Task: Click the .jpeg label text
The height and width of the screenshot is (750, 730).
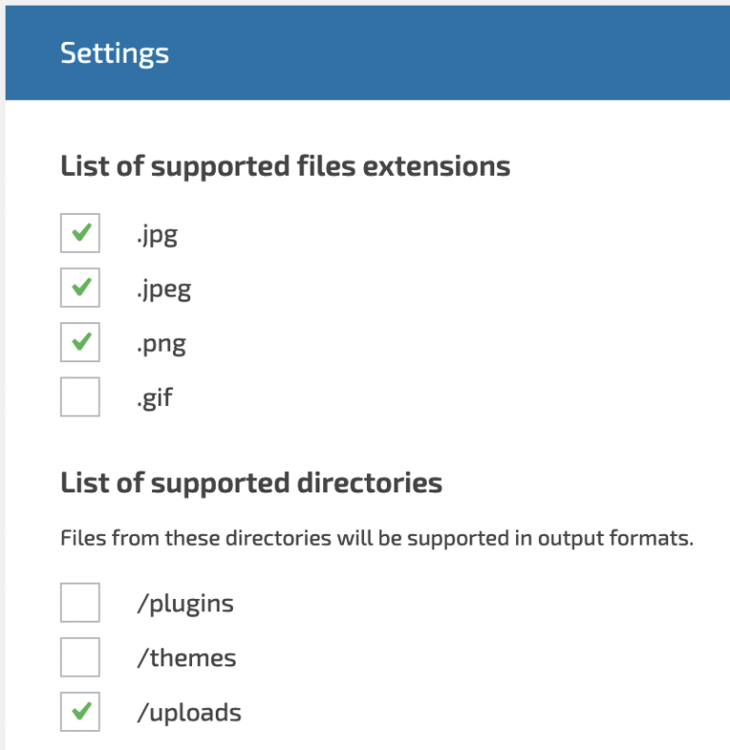Action: 163,289
